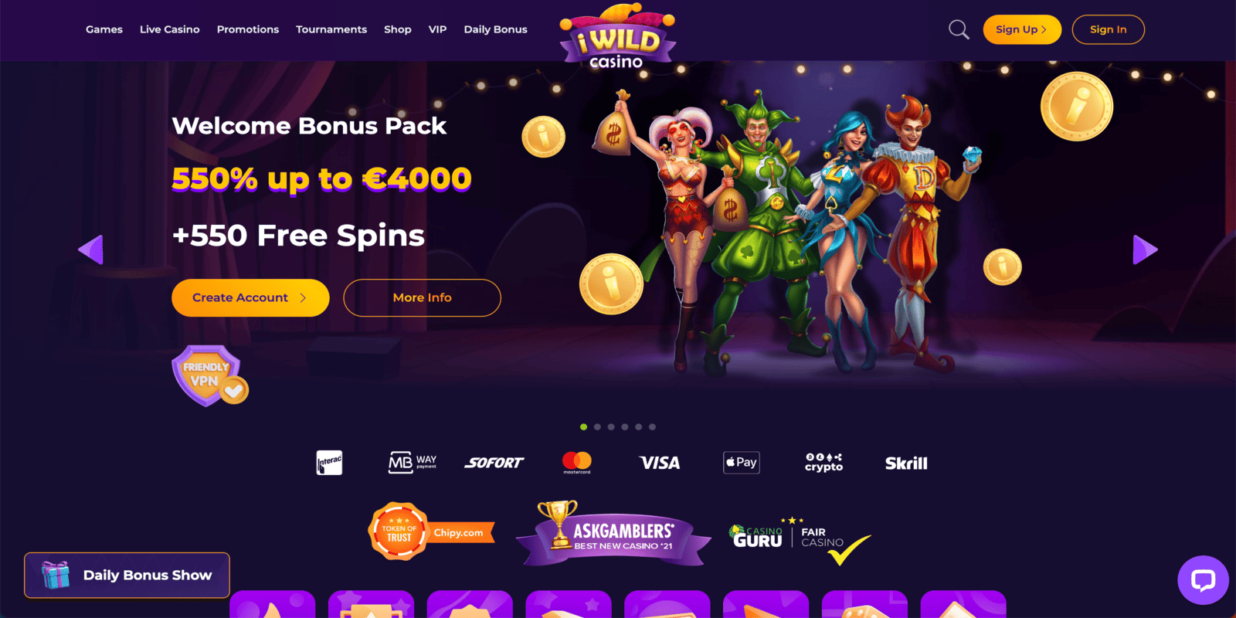Select the last carousel dot

652,427
